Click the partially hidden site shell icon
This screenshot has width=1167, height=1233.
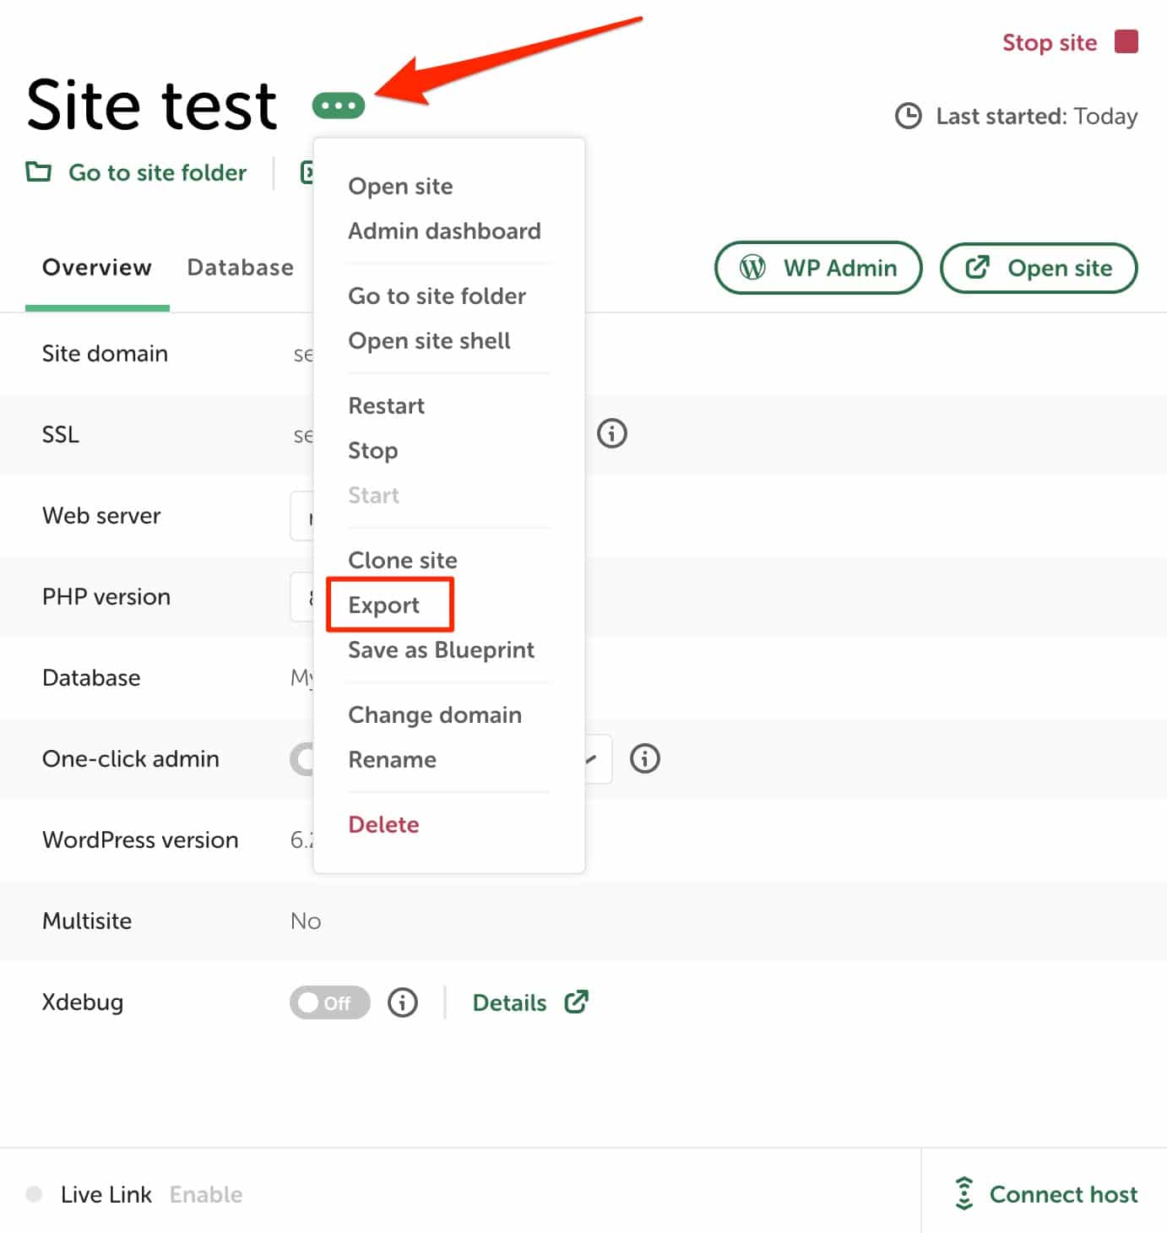pos(307,172)
